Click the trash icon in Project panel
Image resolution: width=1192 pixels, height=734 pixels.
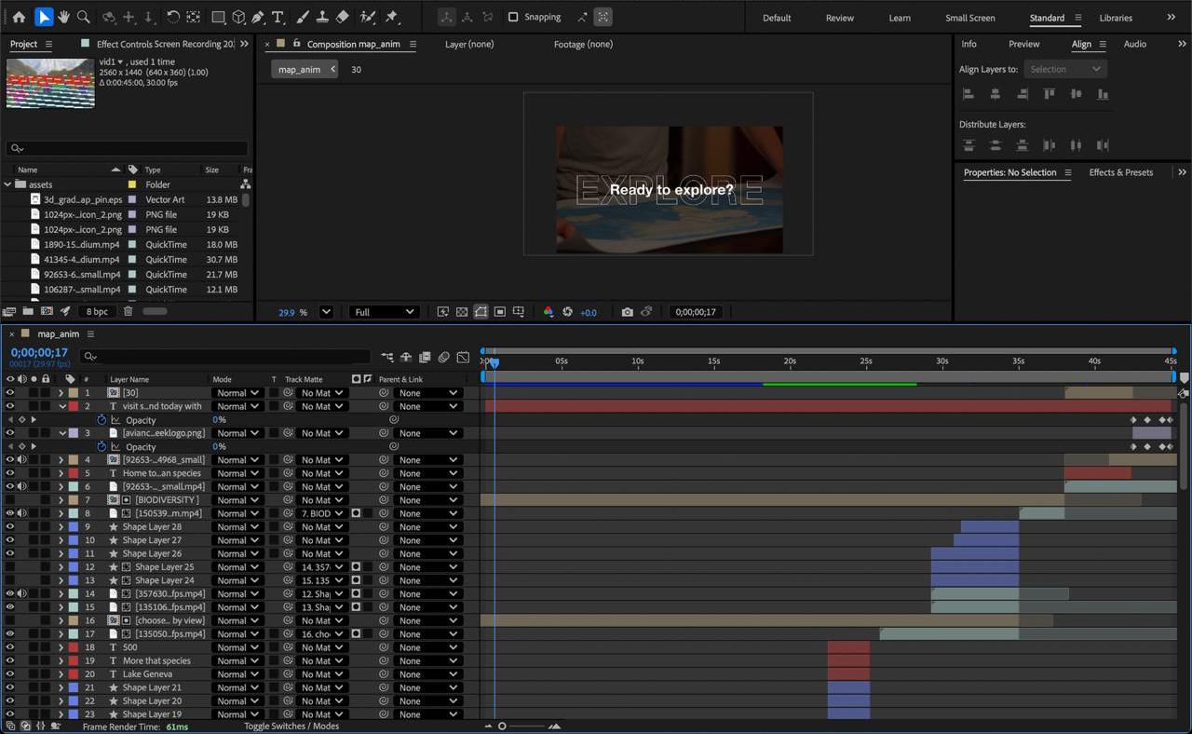[x=129, y=311]
